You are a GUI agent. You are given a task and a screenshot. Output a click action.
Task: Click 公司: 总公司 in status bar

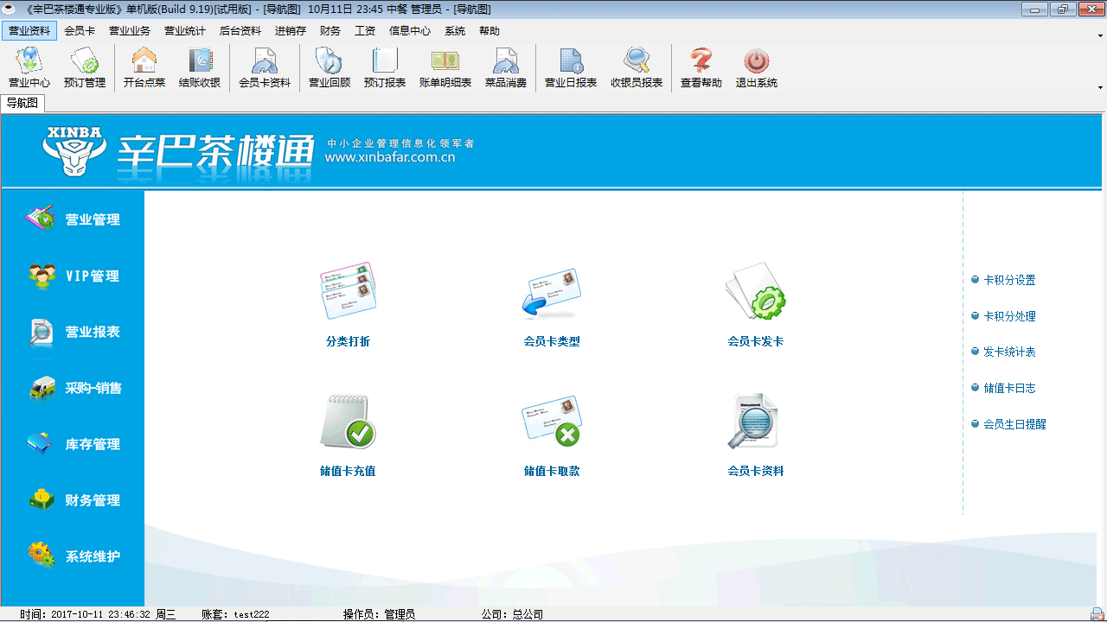click(x=512, y=614)
